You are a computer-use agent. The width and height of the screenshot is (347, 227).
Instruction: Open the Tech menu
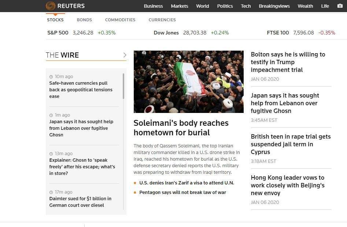point(246,6)
